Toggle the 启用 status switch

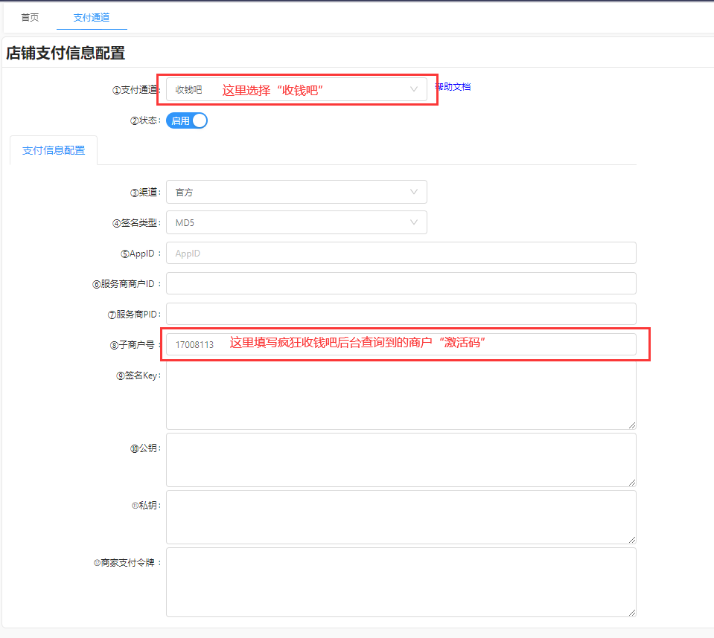tap(187, 120)
